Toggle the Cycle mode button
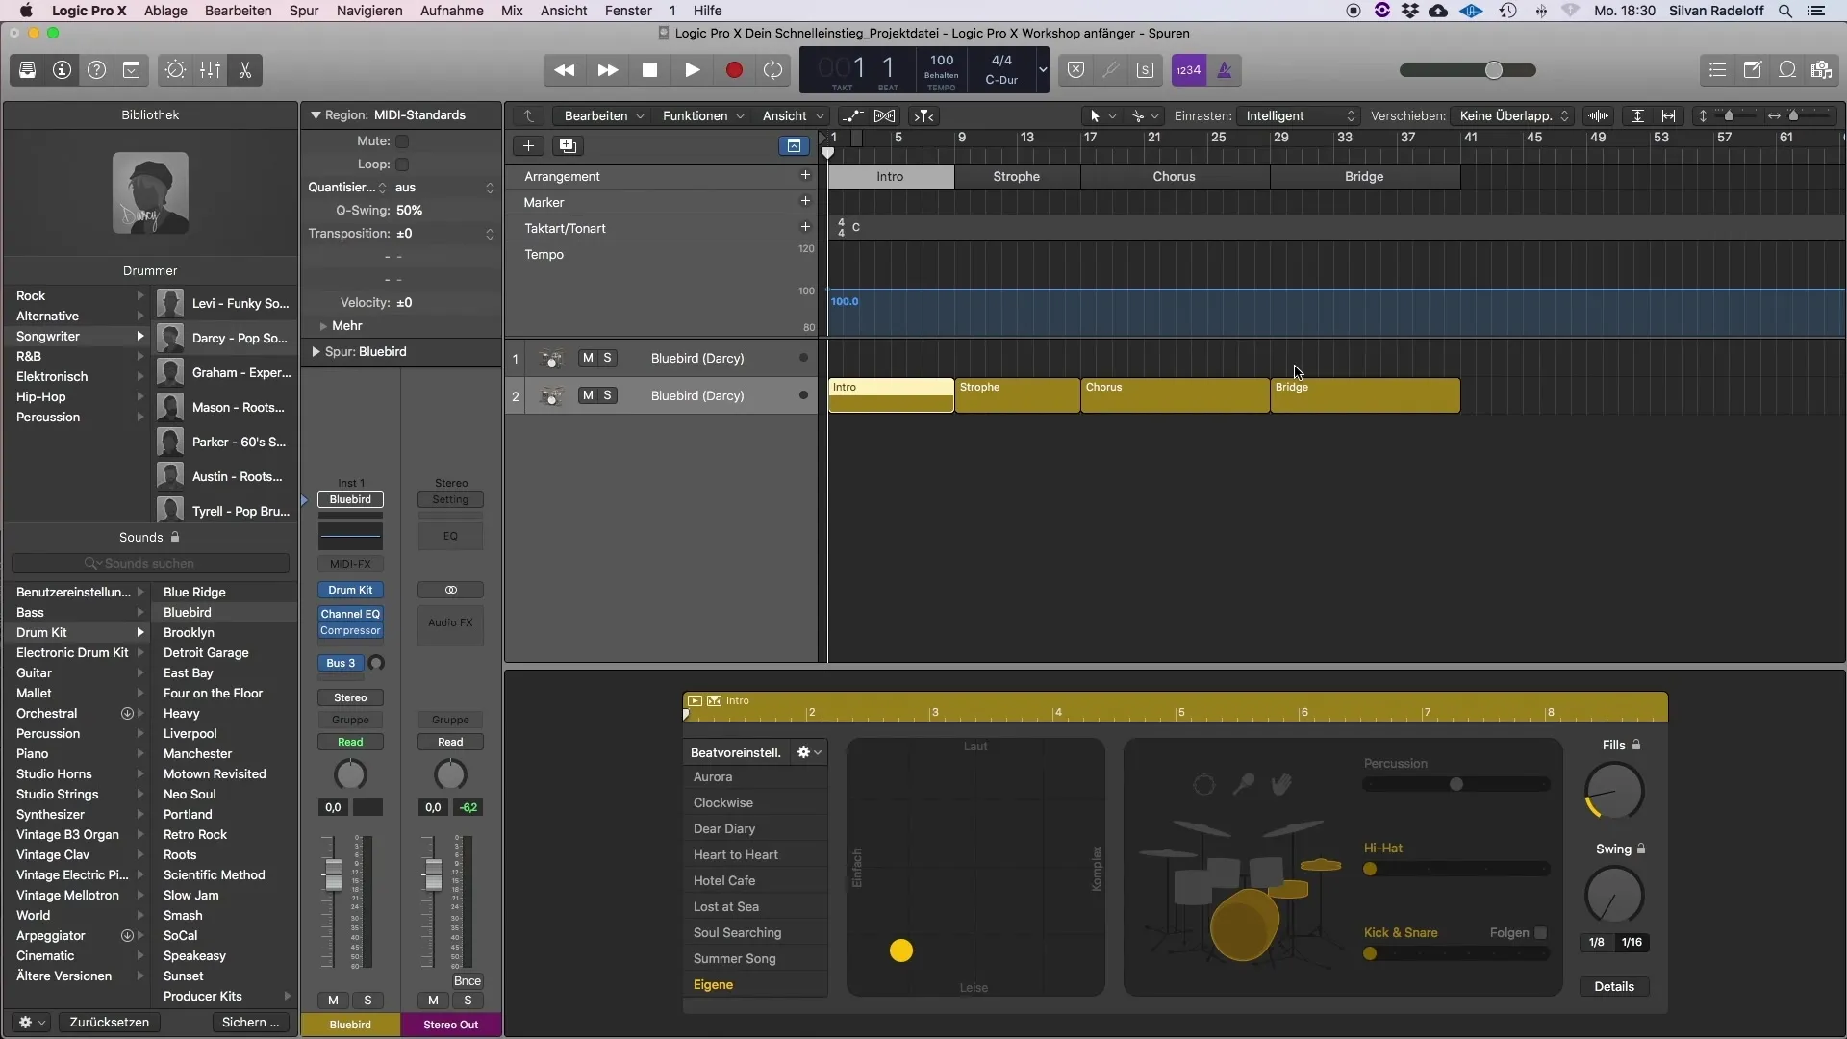This screenshot has width=1847, height=1039. (772, 70)
